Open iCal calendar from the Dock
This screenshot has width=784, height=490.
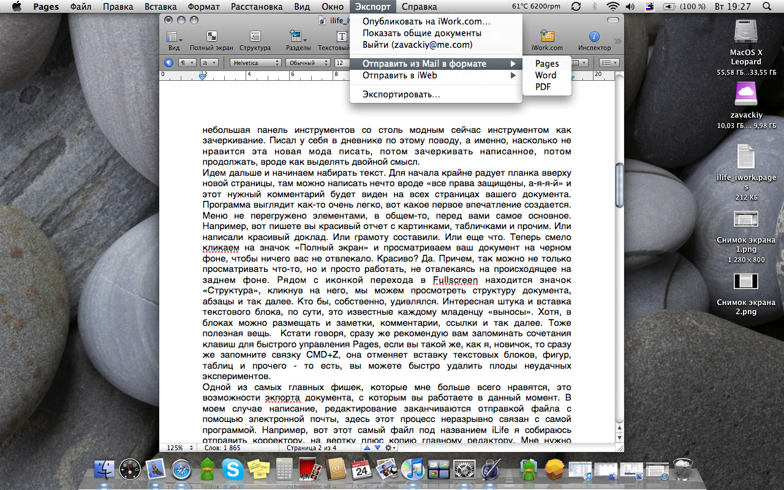(x=362, y=470)
